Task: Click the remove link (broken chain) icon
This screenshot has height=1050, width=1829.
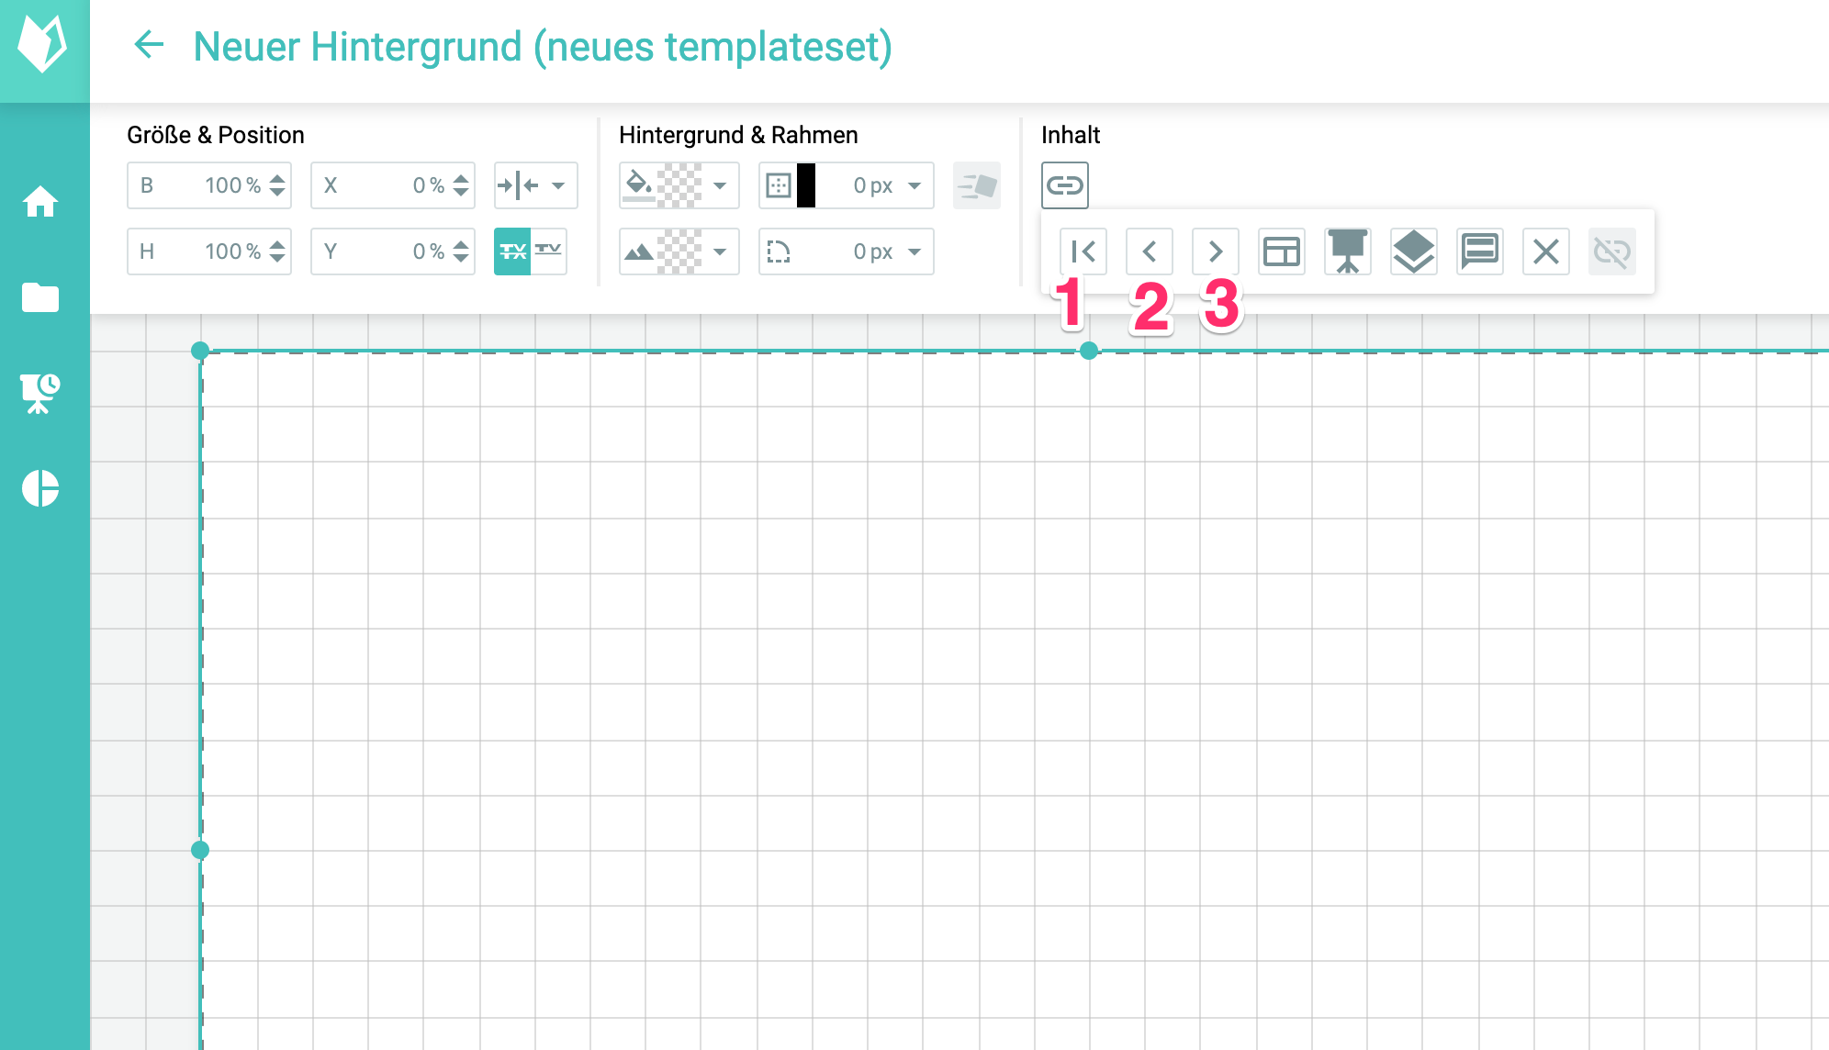Action: coord(1612,251)
